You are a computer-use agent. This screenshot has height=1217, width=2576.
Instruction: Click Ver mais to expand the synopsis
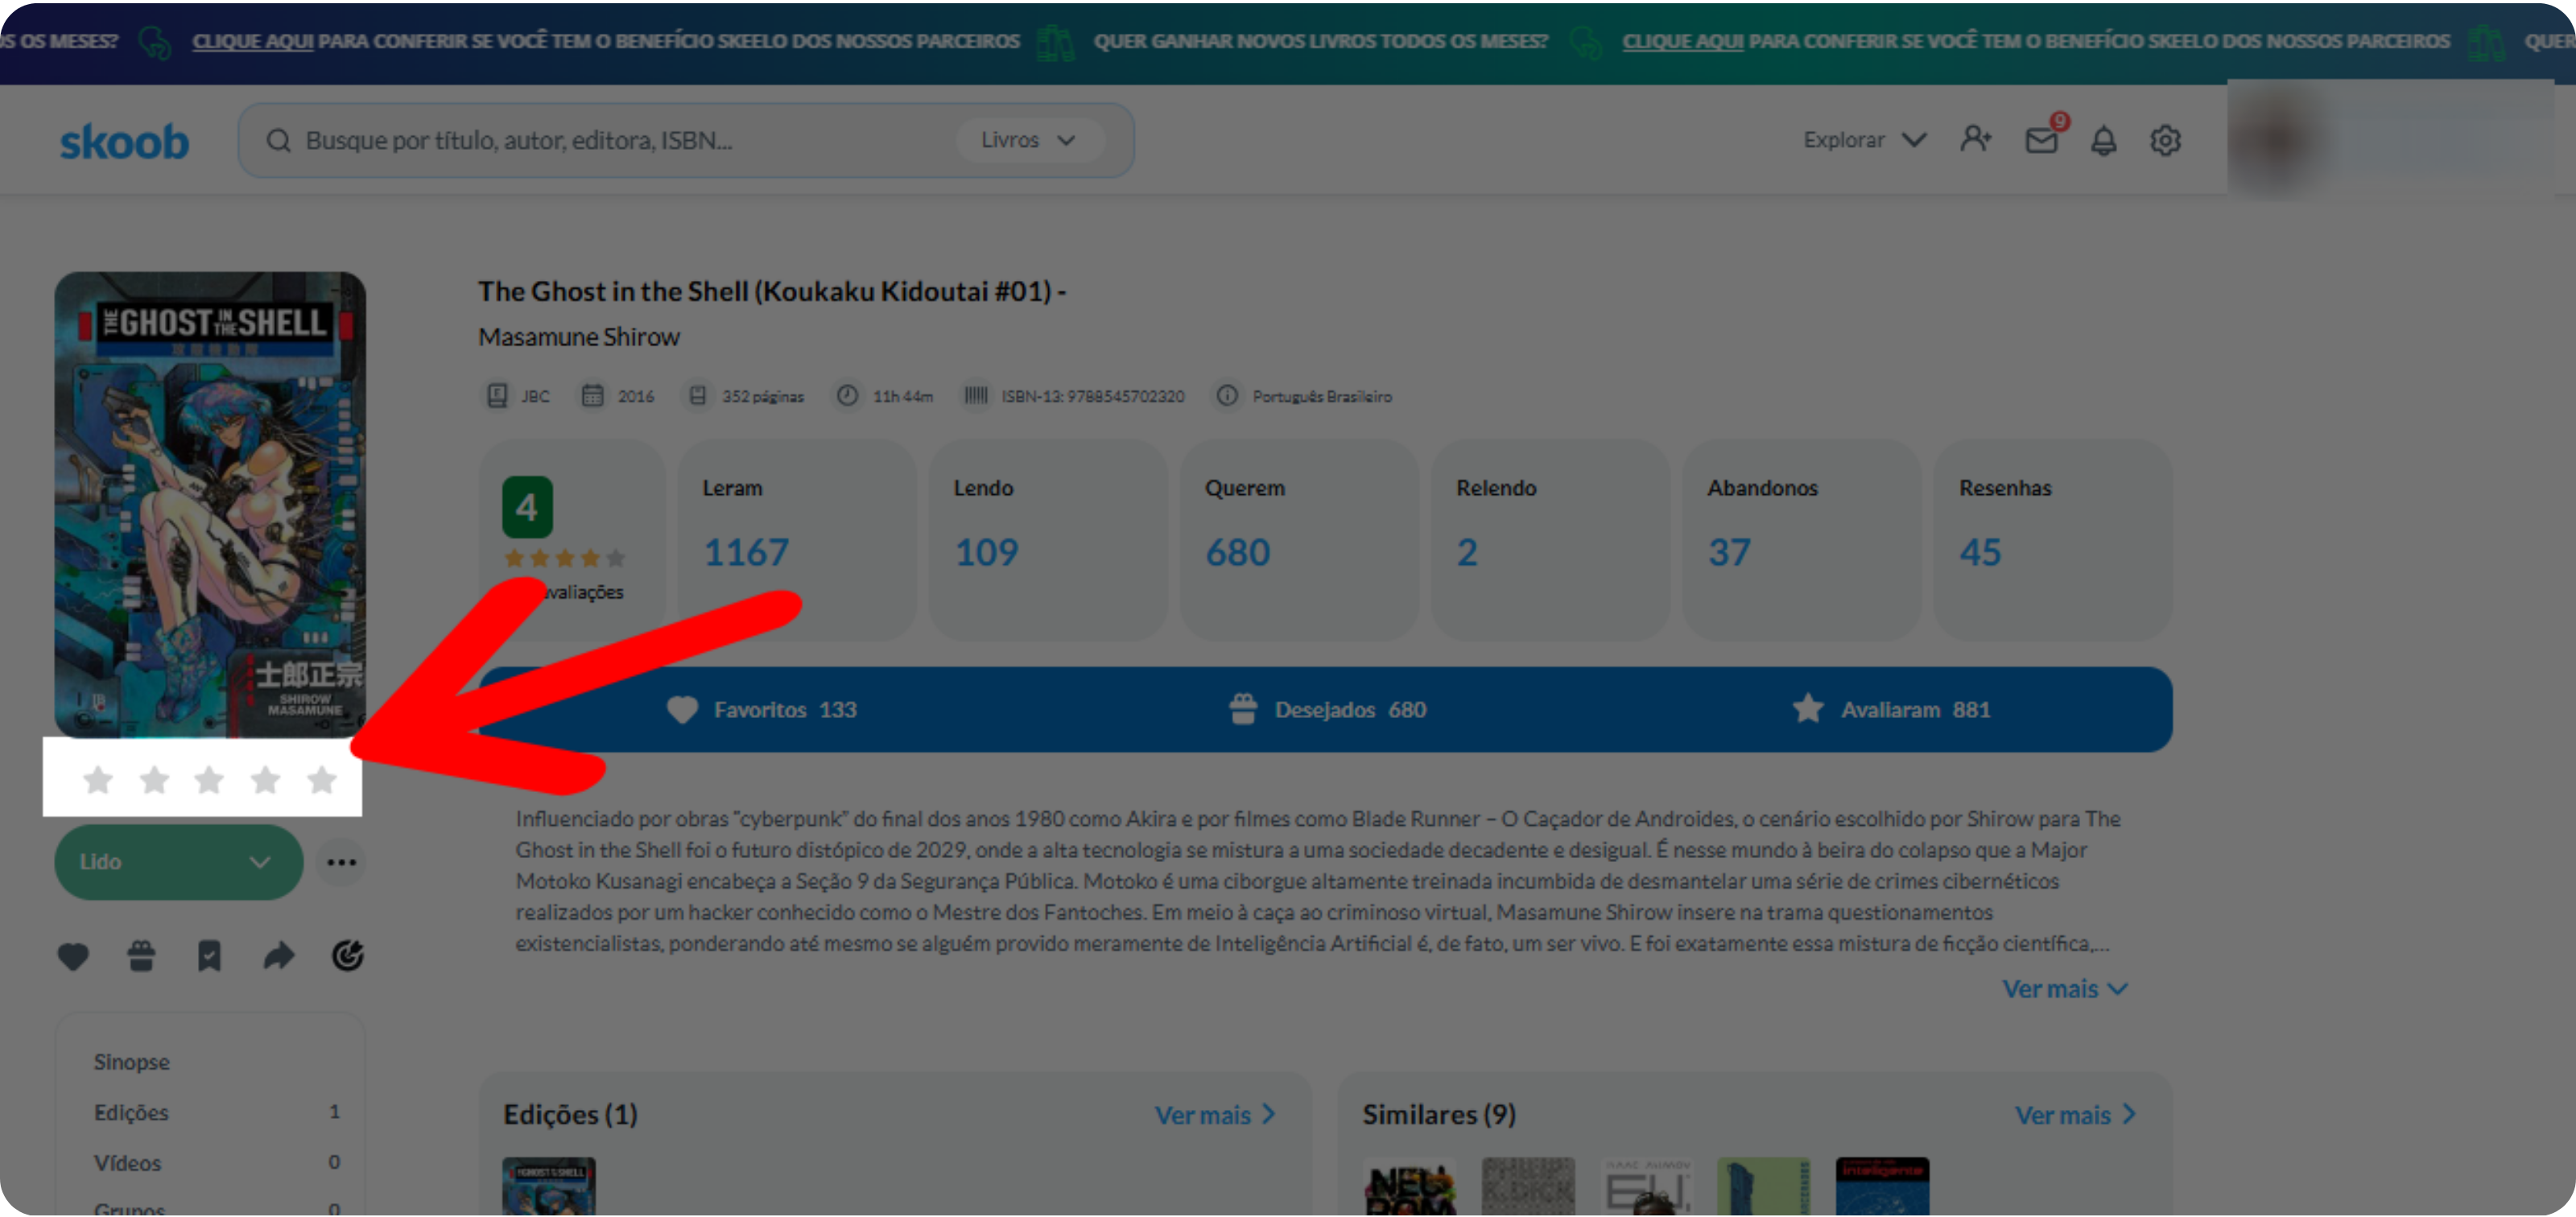pos(2065,989)
